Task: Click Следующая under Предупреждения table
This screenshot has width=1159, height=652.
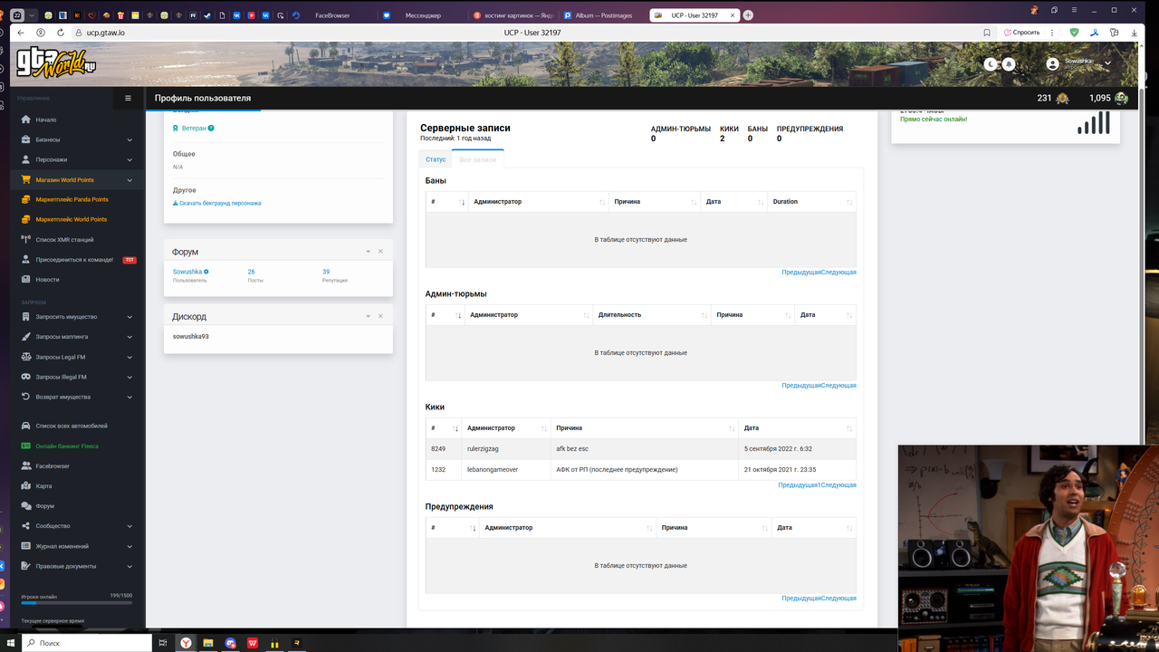Action: click(838, 598)
